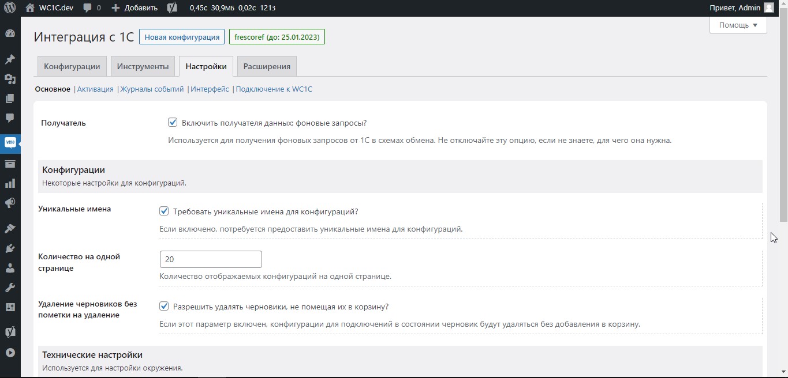Image resolution: width=788 pixels, height=378 pixels.
Task: Toggle allow deleting drafts without trash
Action: [164, 306]
